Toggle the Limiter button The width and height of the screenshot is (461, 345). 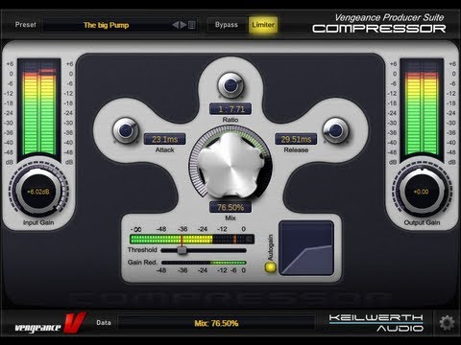tap(263, 25)
